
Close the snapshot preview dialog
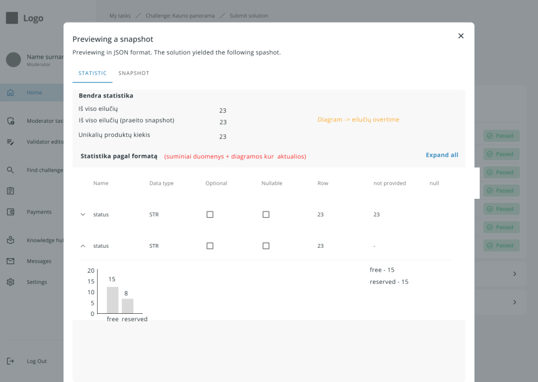click(461, 36)
